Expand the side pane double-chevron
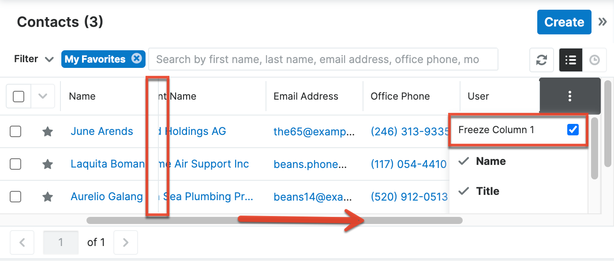Viewport: 614px width, 261px height. coord(603,22)
